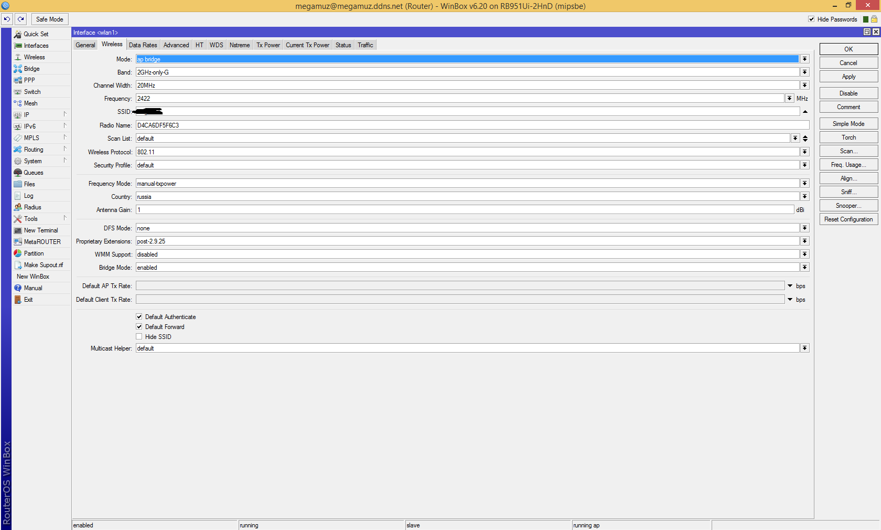881x530 pixels.
Task: Uncheck Default Authenticate
Action: pos(139,316)
